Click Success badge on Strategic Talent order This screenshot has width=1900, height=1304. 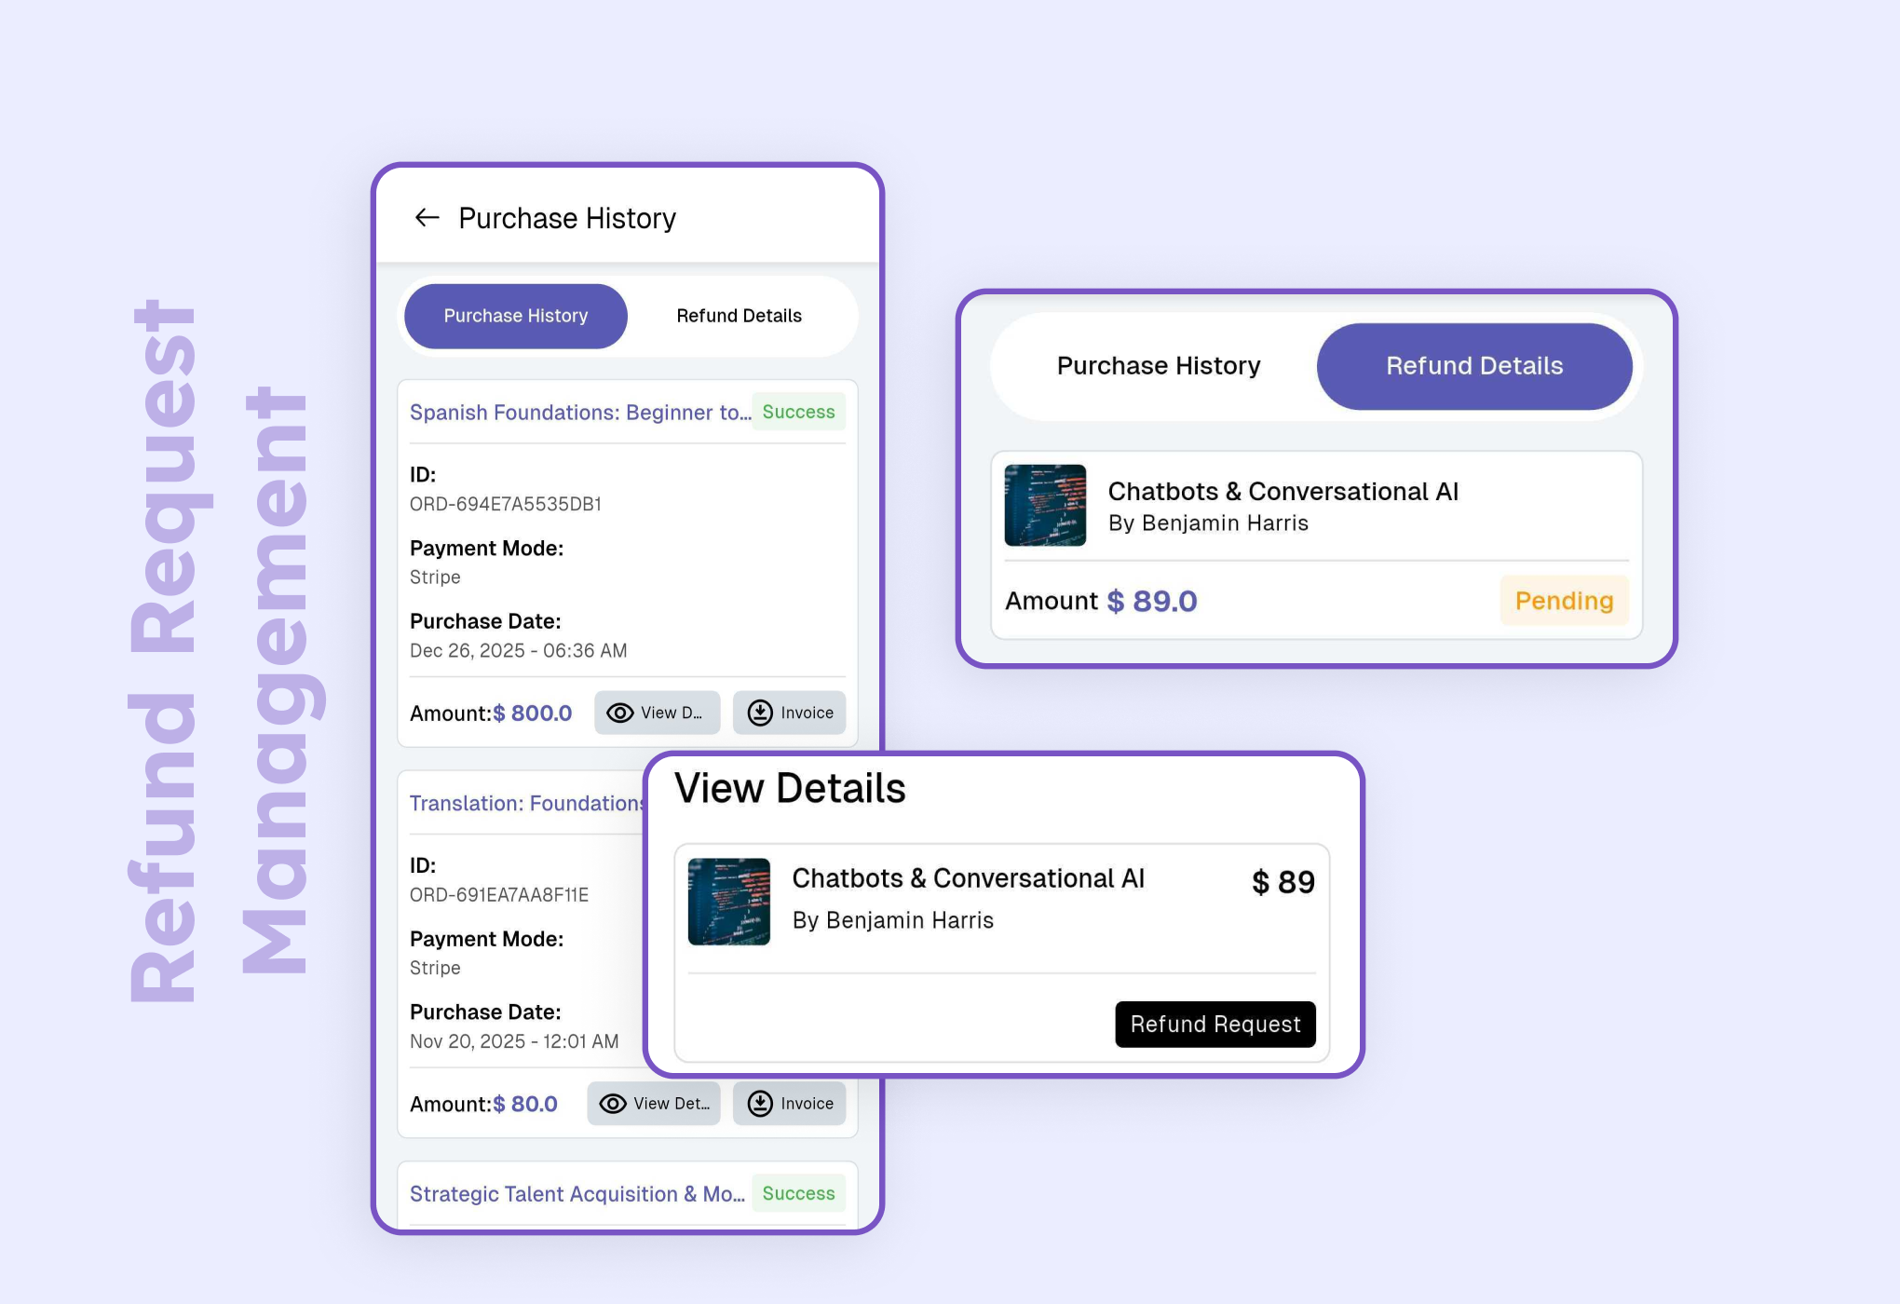click(798, 1193)
